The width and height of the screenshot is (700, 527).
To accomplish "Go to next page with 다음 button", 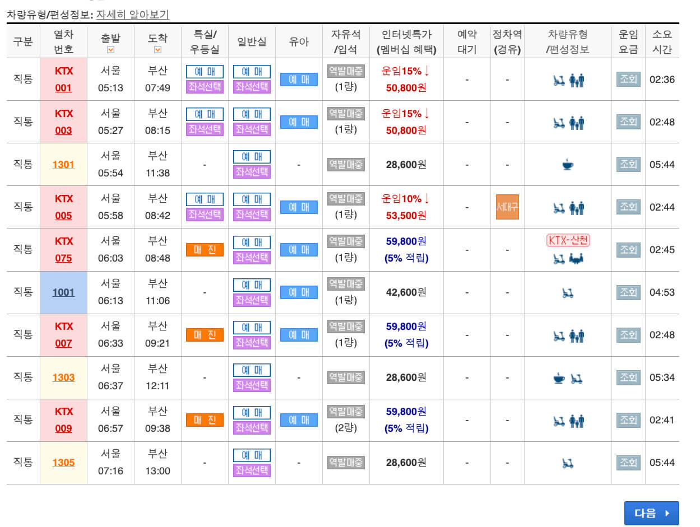I will pos(652,513).
